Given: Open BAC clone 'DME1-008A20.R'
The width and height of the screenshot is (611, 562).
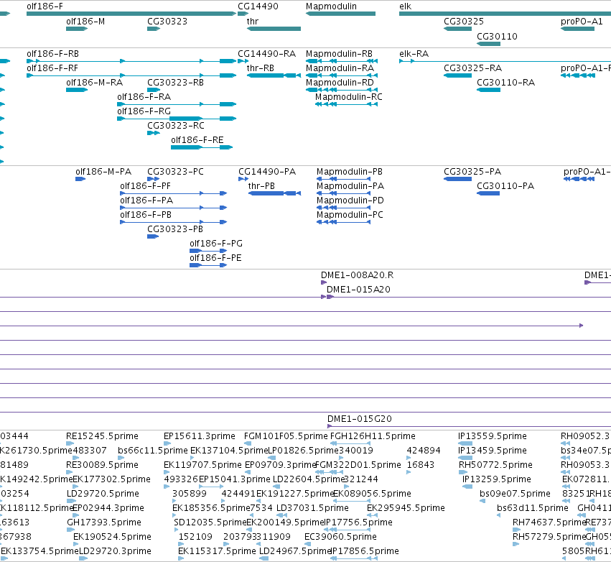Looking at the screenshot, I should [x=358, y=276].
